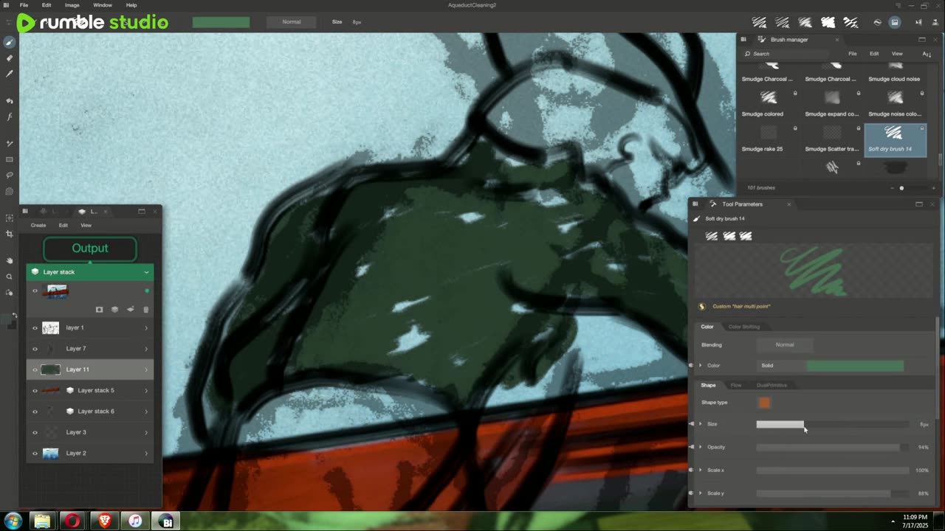945x531 pixels.
Task: Open Create menu in layers panel
Action: coord(38,225)
